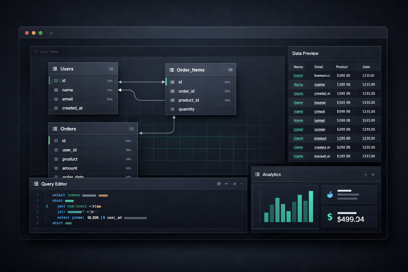Click the column icon beside user_id
The height and width of the screenshot is (272, 408).
(56, 150)
